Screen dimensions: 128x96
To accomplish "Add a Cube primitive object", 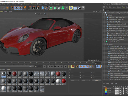I will [x=43, y=8].
